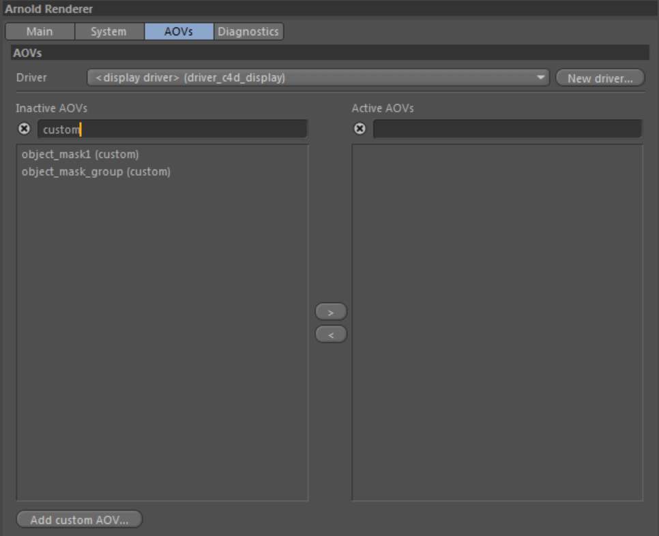Move AOV back to inactive with < button
The height and width of the screenshot is (536, 659).
pyautogui.click(x=331, y=334)
